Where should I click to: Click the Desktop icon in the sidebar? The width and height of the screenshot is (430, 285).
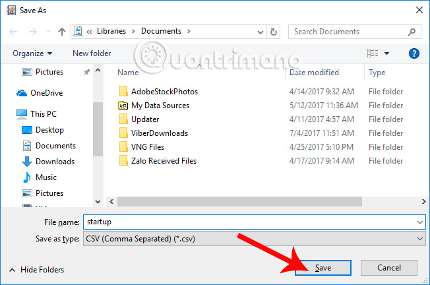[x=27, y=130]
